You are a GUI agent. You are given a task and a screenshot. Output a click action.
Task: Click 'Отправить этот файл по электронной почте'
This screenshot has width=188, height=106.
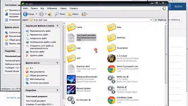(42, 47)
